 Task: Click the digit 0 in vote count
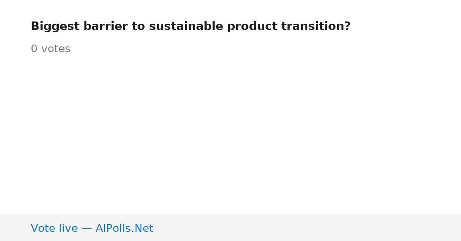pyautogui.click(x=34, y=49)
